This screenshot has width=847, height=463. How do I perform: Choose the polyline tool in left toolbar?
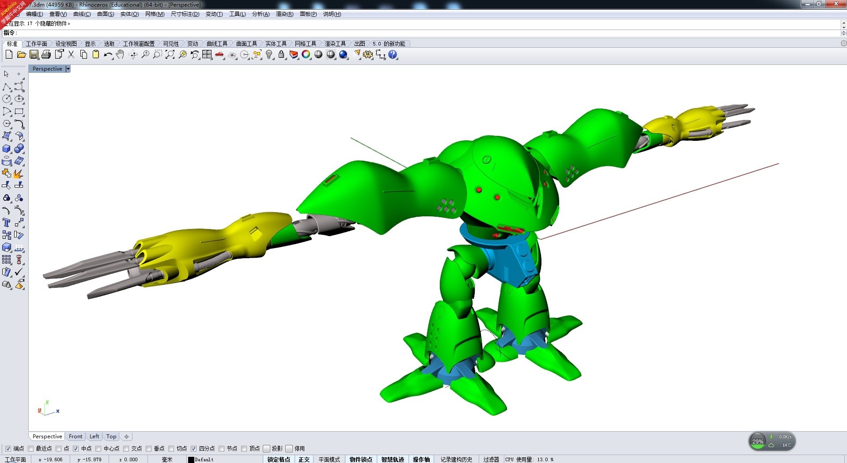(x=7, y=87)
